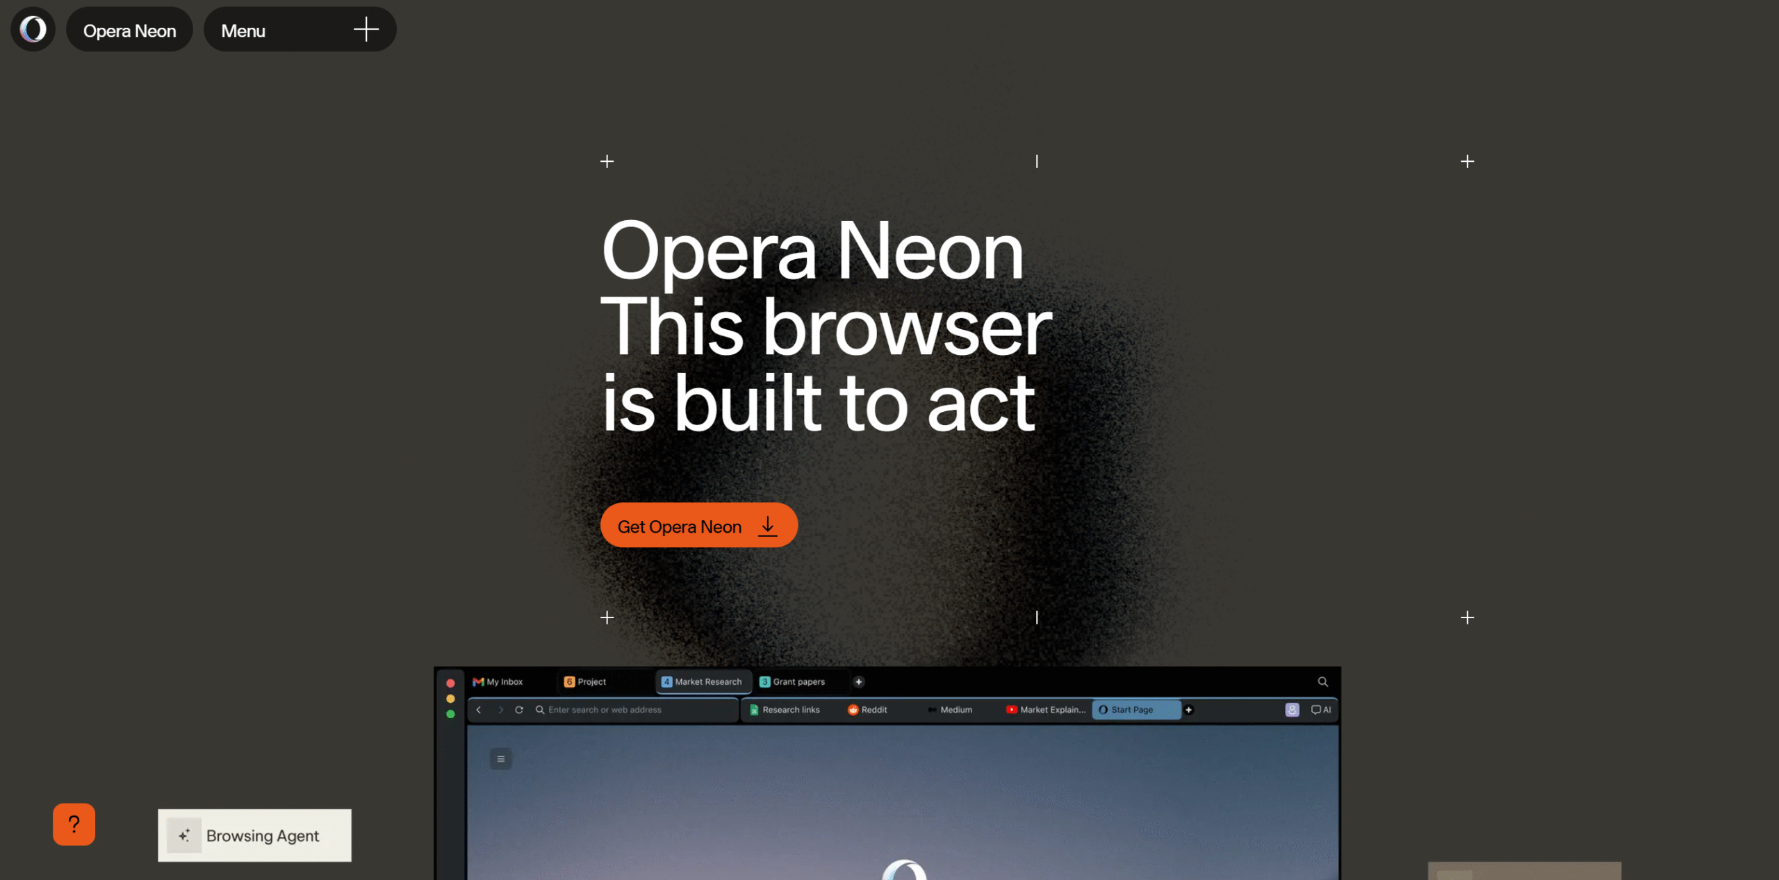The width and height of the screenshot is (1779, 880).
Task: Add a new tab group with plus icon
Action: (859, 682)
